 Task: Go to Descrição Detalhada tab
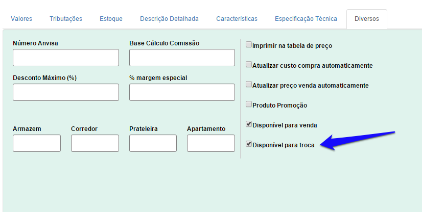169,19
